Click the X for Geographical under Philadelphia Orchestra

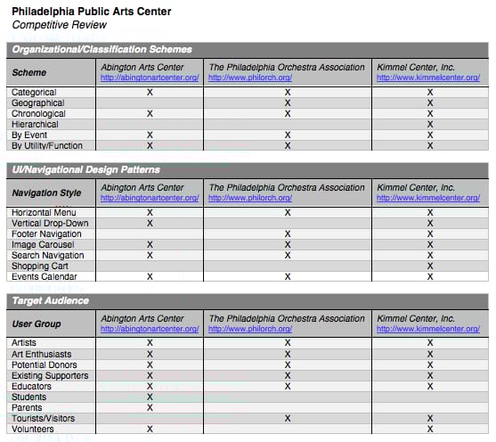coord(288,103)
